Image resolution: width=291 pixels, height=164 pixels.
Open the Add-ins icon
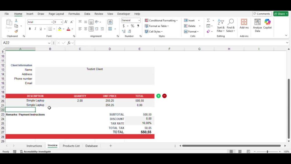[x=244, y=24]
